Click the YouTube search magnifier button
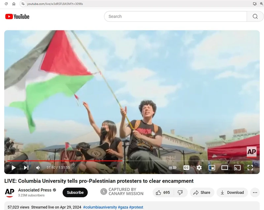The image size is (264, 210). (x=255, y=17)
